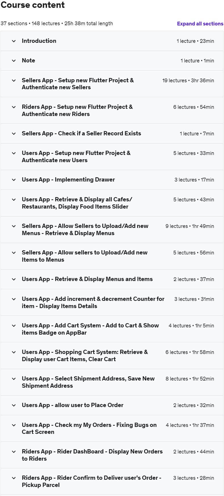Screen dimensions: 224x496
Task: Open Riders App - Setup new Flutter Project section
Action: tap(77, 110)
